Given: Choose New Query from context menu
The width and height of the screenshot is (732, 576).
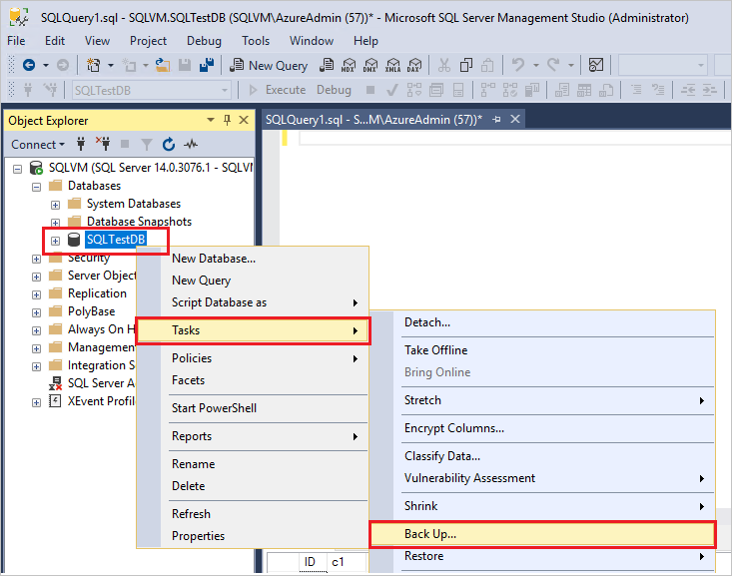Looking at the screenshot, I should click(253, 281).
